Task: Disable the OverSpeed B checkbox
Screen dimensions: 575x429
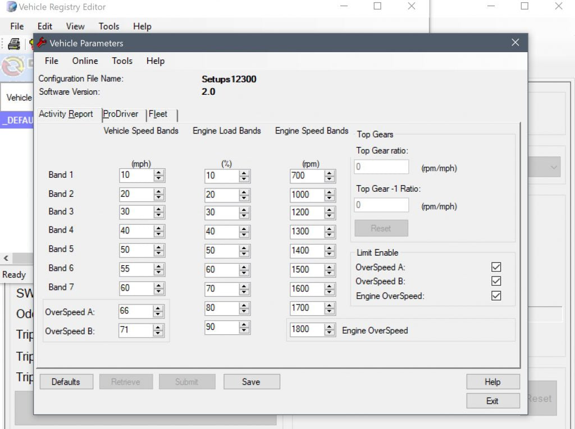Action: pyautogui.click(x=496, y=282)
